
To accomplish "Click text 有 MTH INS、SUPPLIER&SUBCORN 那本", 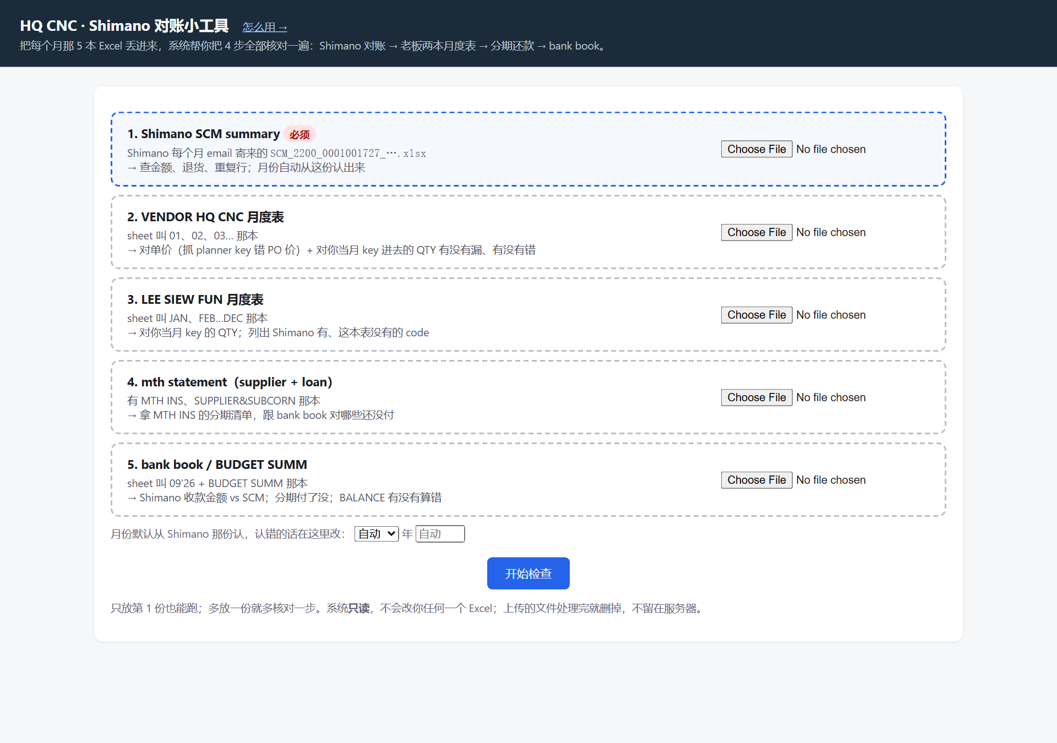I will click(x=224, y=401).
